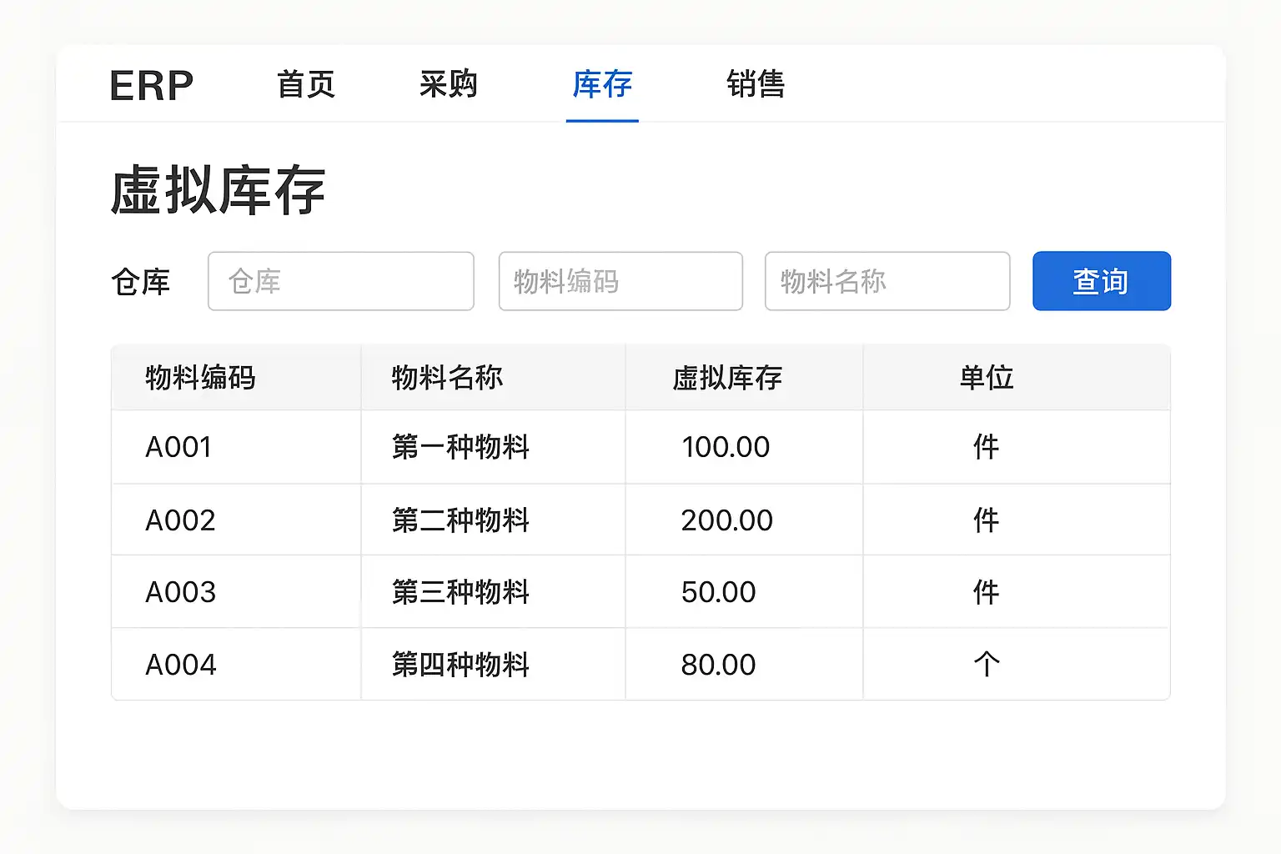Screen dimensions: 1281x854
Task: Click the ERP logo
Action: [151, 85]
